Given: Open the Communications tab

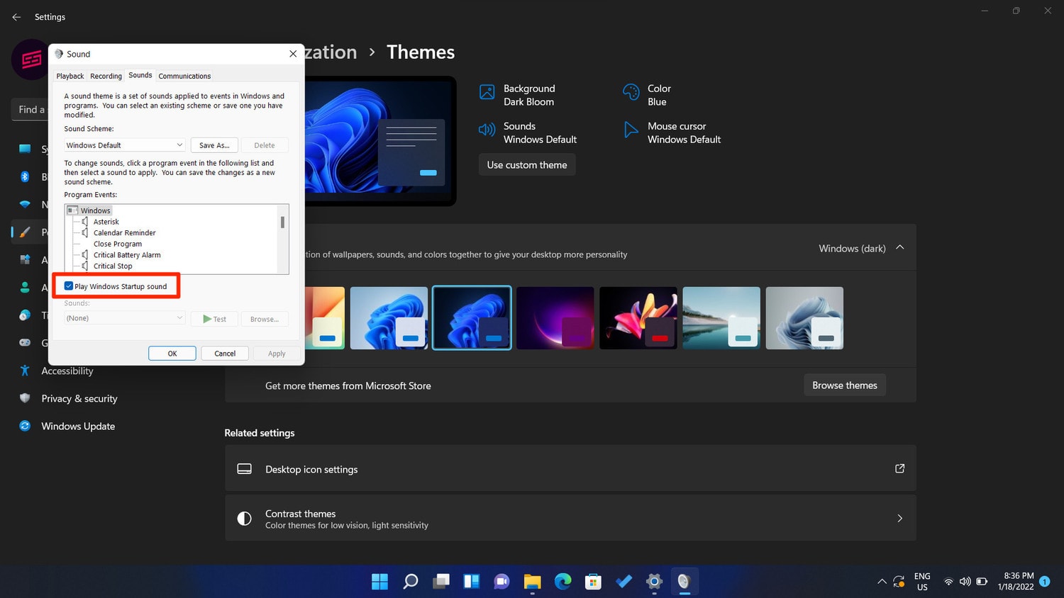Looking at the screenshot, I should 184,76.
